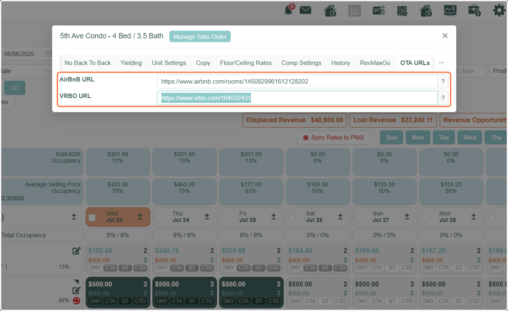Image resolution: width=508 pixels, height=311 pixels.
Task: Open the calendar picker beside date 08/06/2025
Action: [49, 54]
